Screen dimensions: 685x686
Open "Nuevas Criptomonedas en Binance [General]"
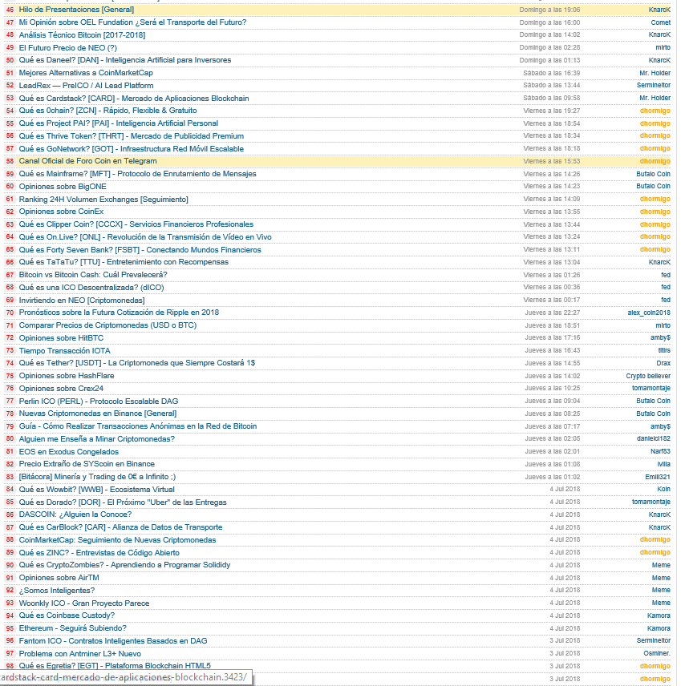click(x=98, y=413)
